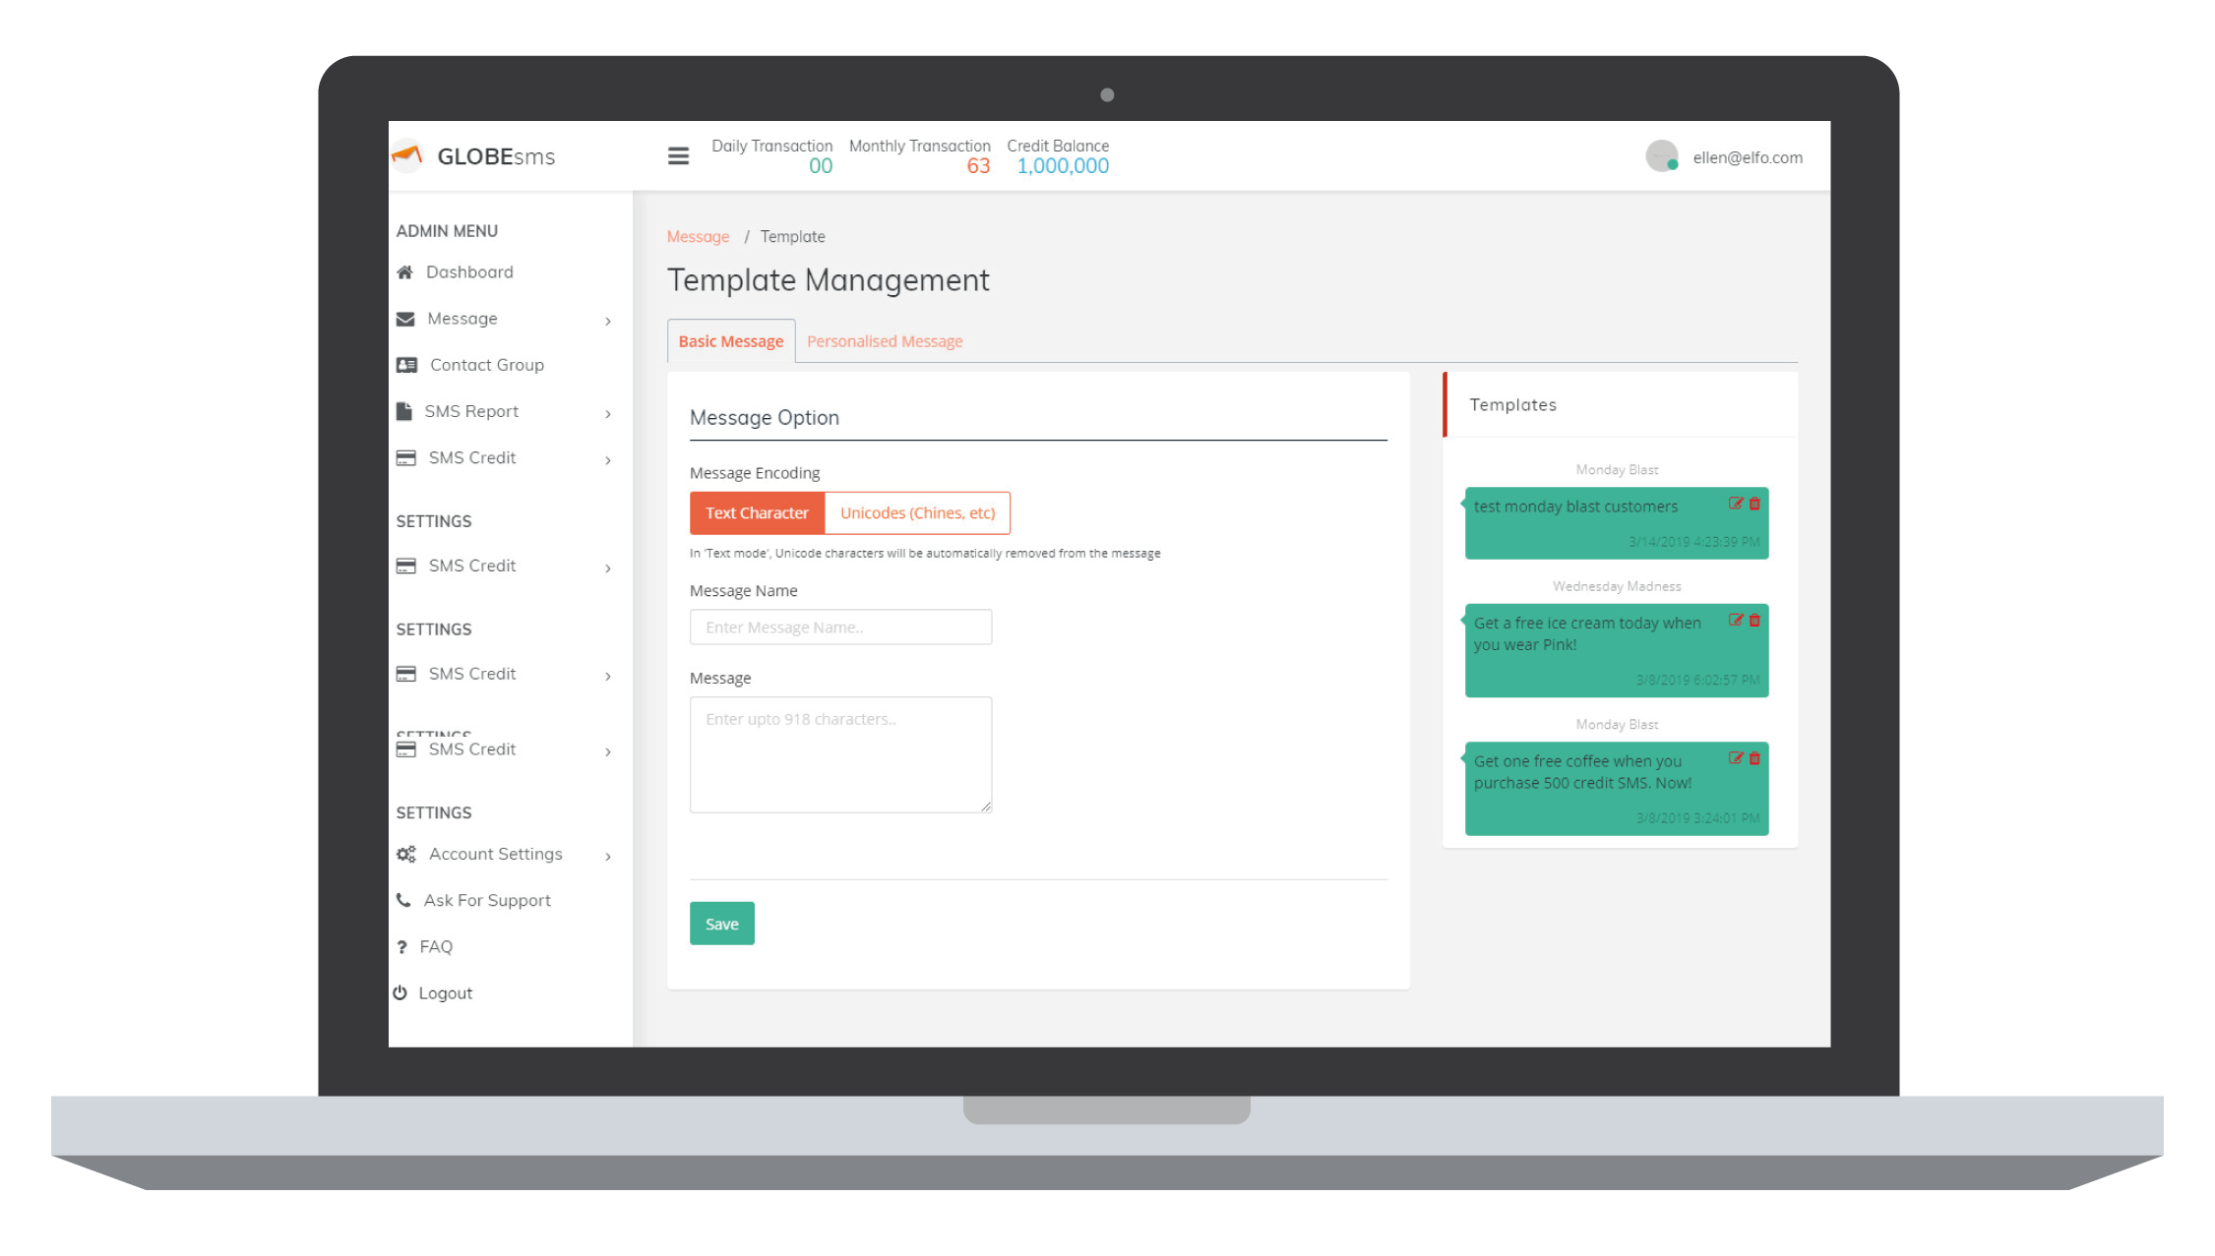Delete the test monday blast template

[1754, 504]
